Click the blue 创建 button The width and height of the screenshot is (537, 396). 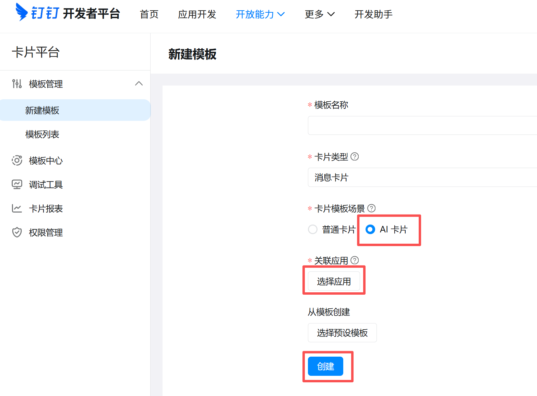click(325, 366)
